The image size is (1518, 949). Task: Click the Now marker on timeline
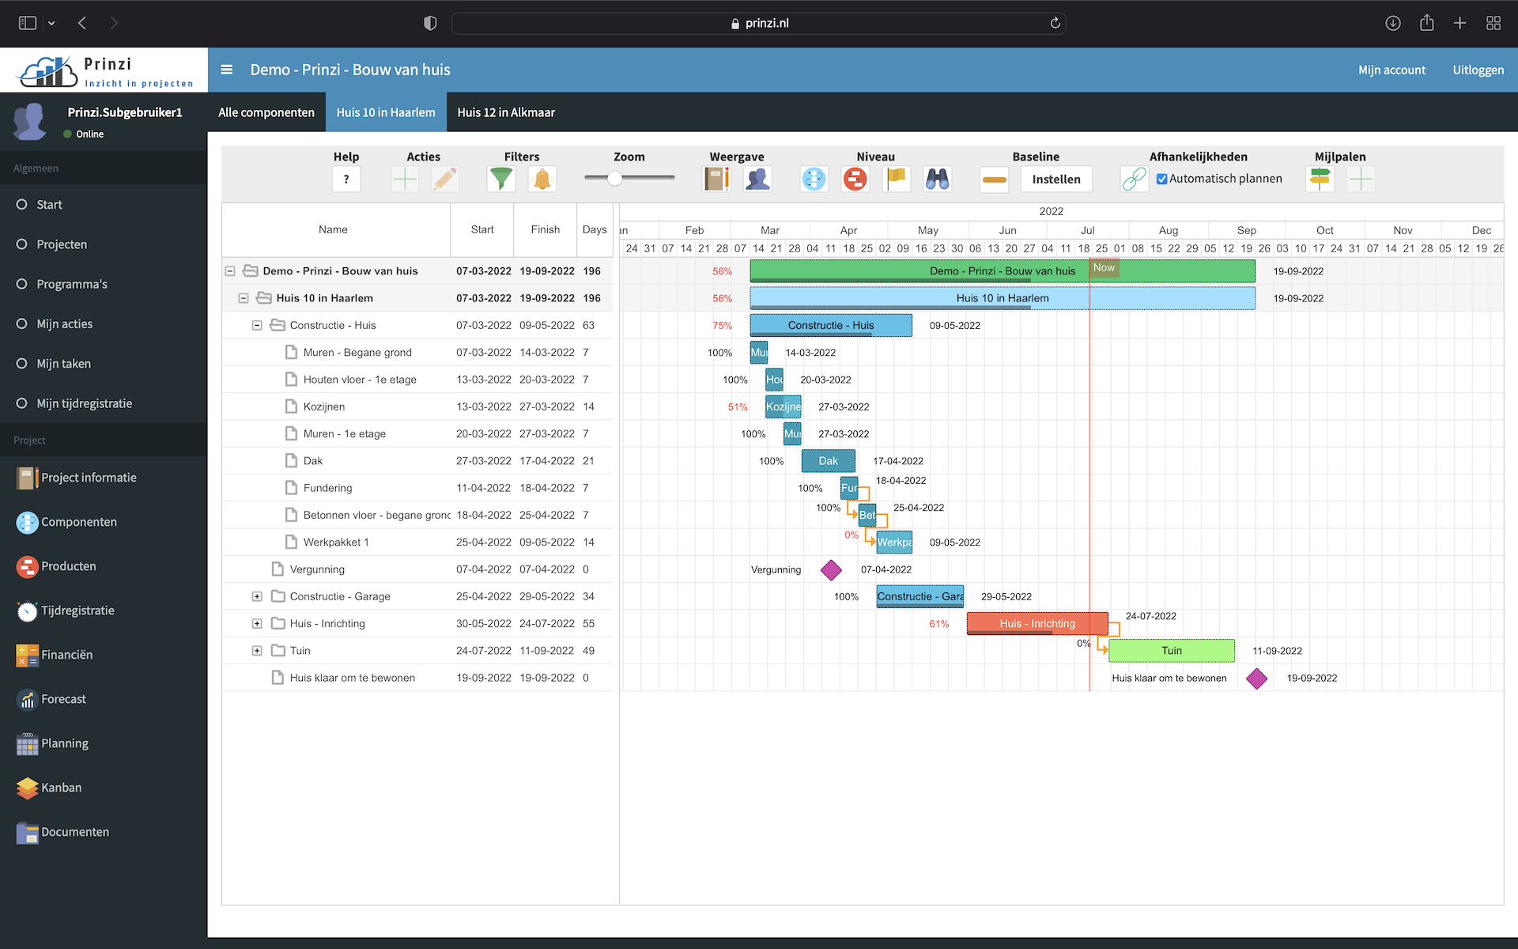coord(1104,268)
